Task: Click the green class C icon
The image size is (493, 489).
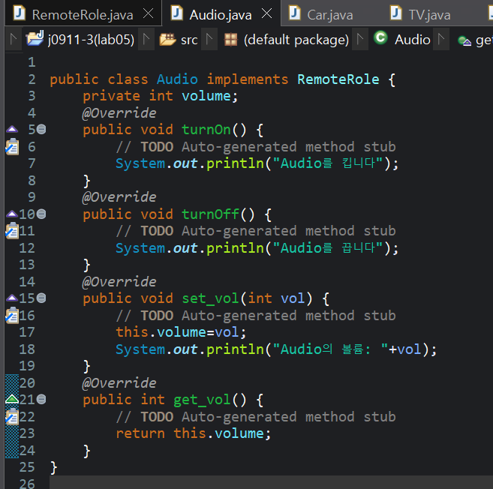Action: (380, 38)
